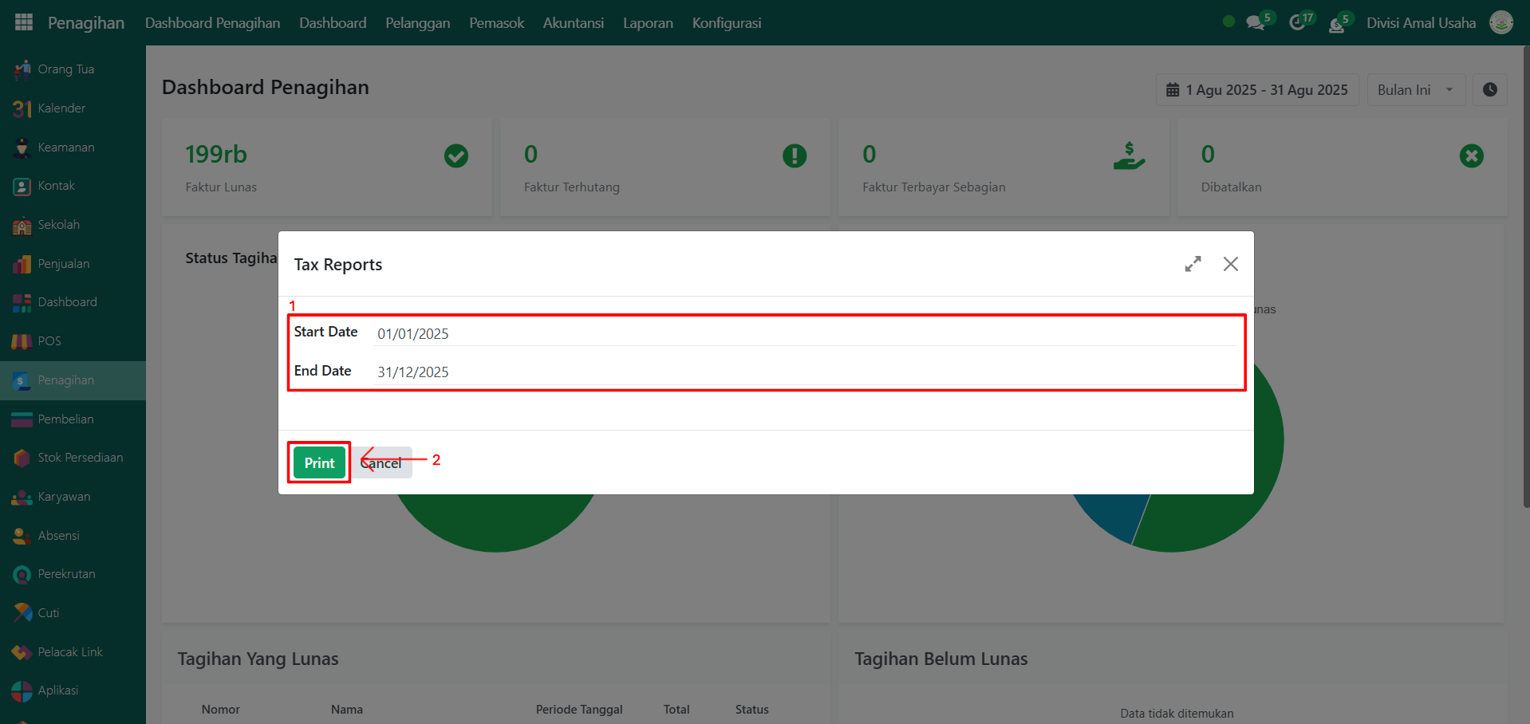Click the Start Date input field

(806, 333)
